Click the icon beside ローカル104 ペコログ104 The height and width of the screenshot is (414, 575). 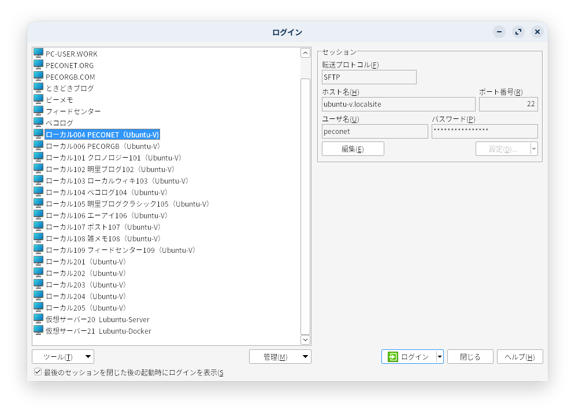tap(38, 192)
